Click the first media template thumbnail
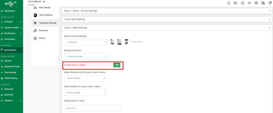The height and width of the screenshot is (113, 273). (112, 42)
